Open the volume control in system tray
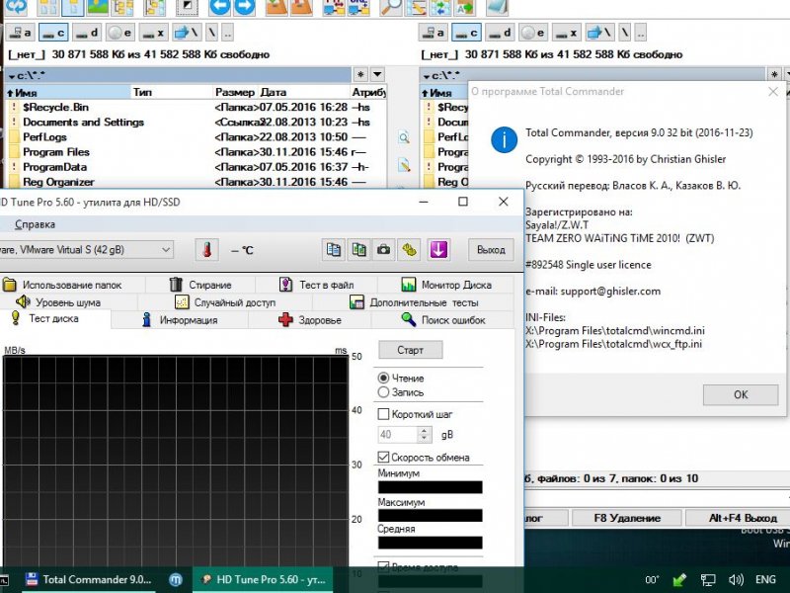Image resolution: width=790 pixels, height=593 pixels. (x=736, y=580)
